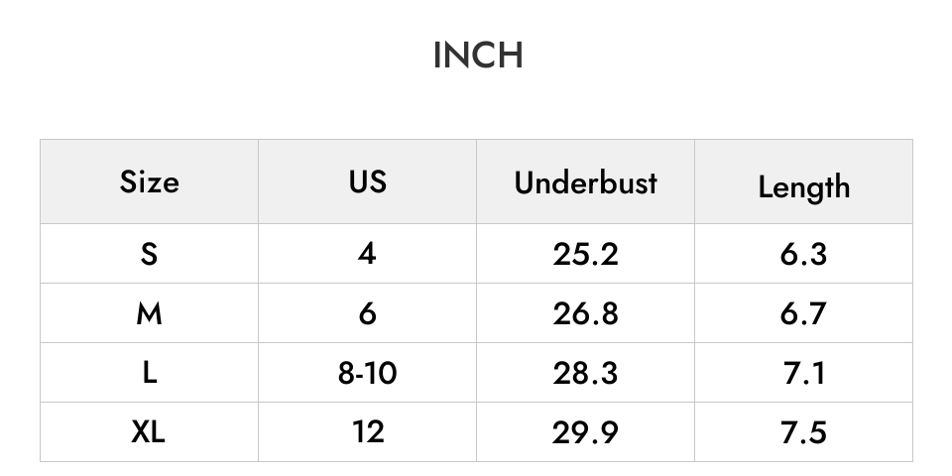This screenshot has width=952, height=476.
Task: Click the INCH heading
Action: (478, 56)
